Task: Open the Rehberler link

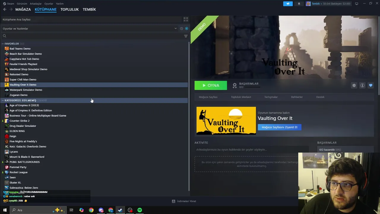Action: pyautogui.click(x=297, y=97)
